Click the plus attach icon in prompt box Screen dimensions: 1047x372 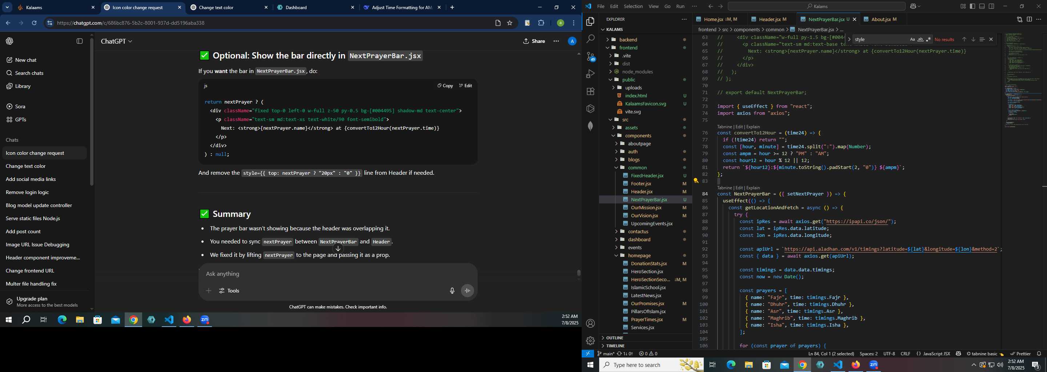(209, 291)
